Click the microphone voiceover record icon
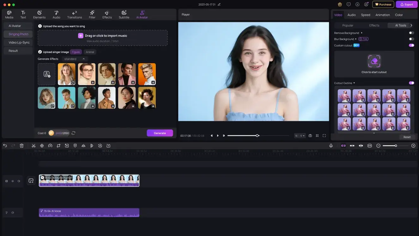Screen dimensions: 419x236 pos(331,146)
